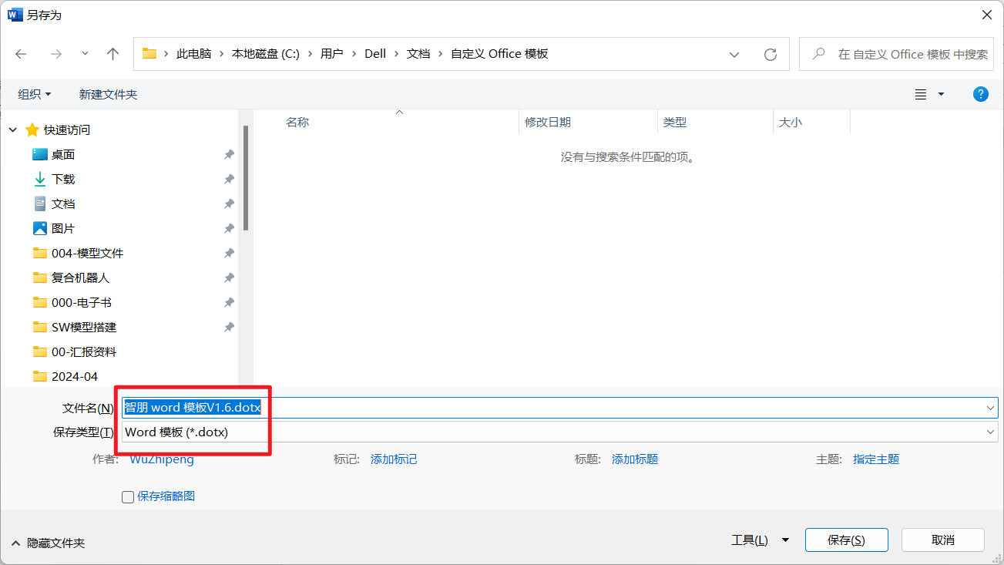Expand the save type dropdown

pyautogui.click(x=990, y=432)
